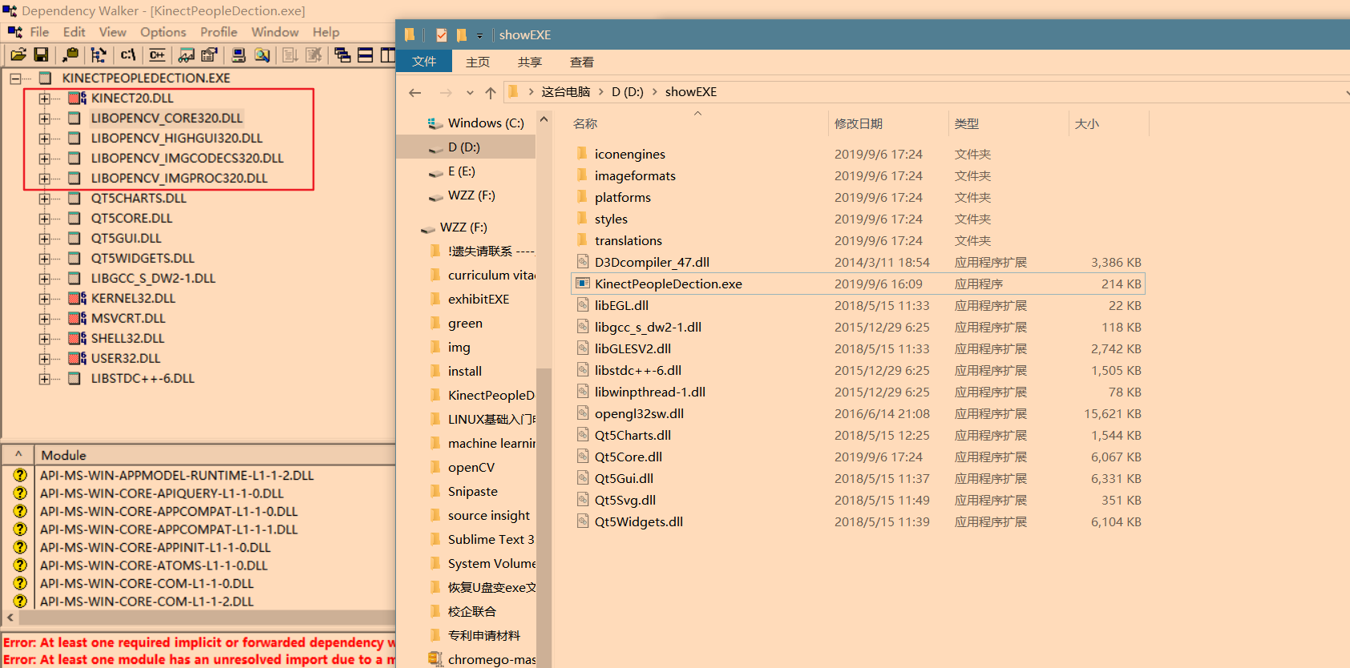Expand the QT5CORE.DLL tree node
1350x668 pixels.
[x=44, y=219]
